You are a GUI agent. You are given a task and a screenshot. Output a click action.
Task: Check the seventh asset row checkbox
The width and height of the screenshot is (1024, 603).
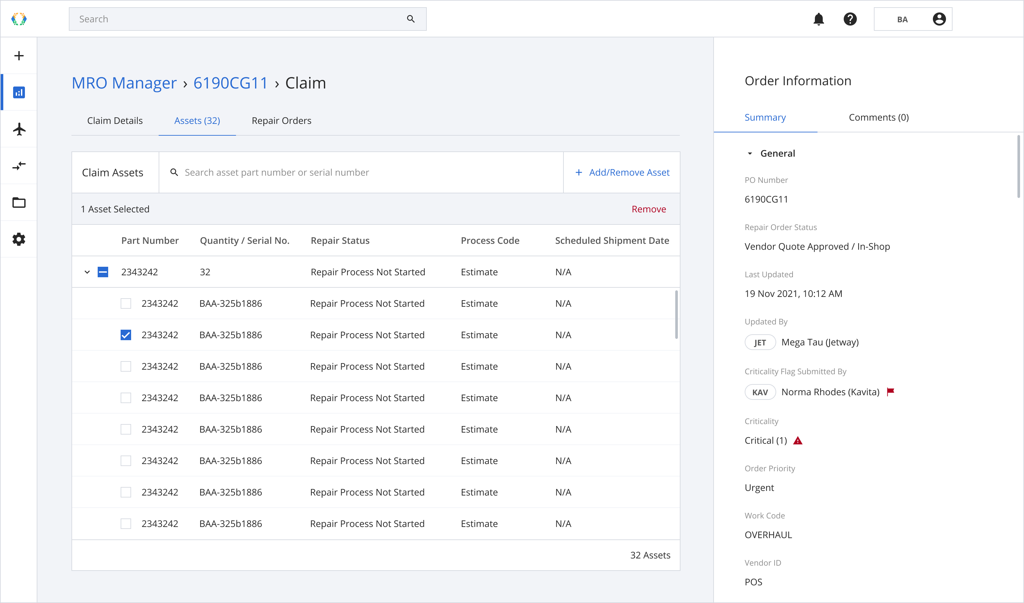click(126, 493)
